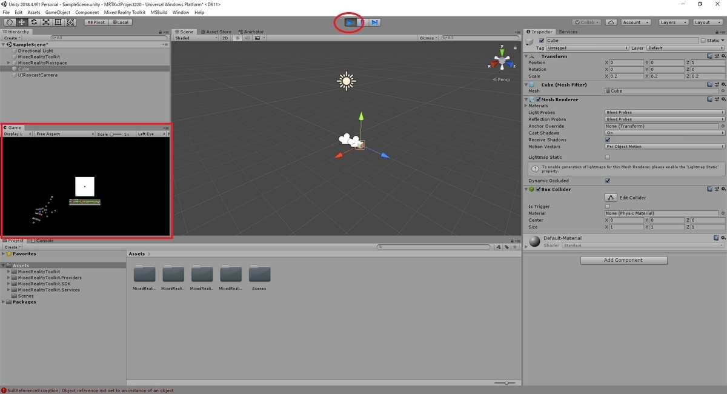Click search by label icon in Project
Viewport: 727px width, 394px height.
[506, 247]
